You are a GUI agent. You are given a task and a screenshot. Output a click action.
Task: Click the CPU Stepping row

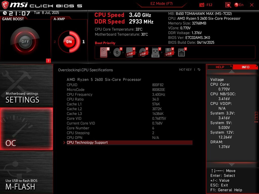[x=129, y=133]
